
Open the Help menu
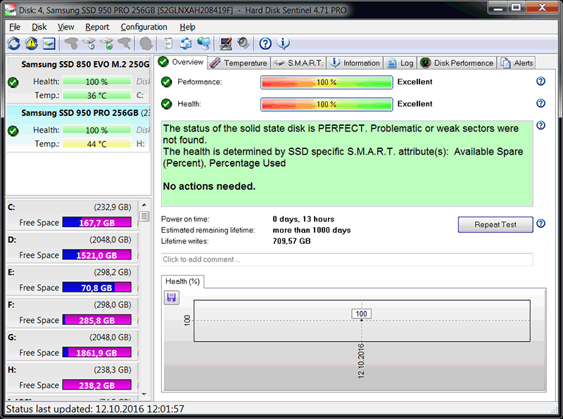pos(187,27)
